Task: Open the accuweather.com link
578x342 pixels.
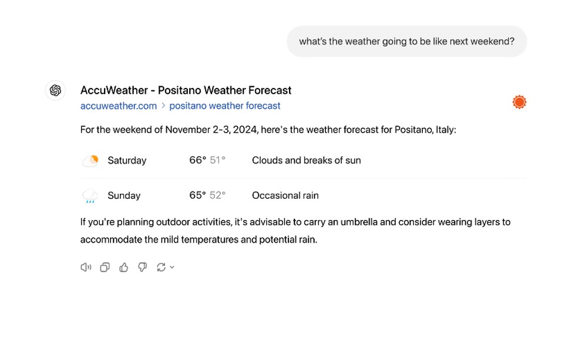Action: pos(119,106)
